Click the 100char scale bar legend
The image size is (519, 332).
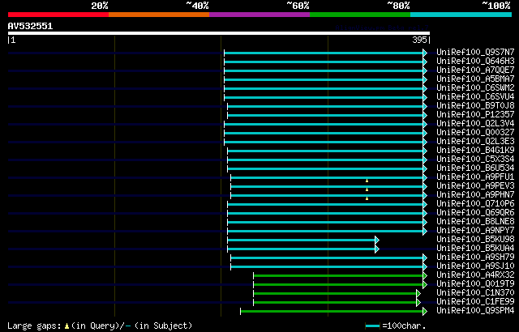[373, 326]
